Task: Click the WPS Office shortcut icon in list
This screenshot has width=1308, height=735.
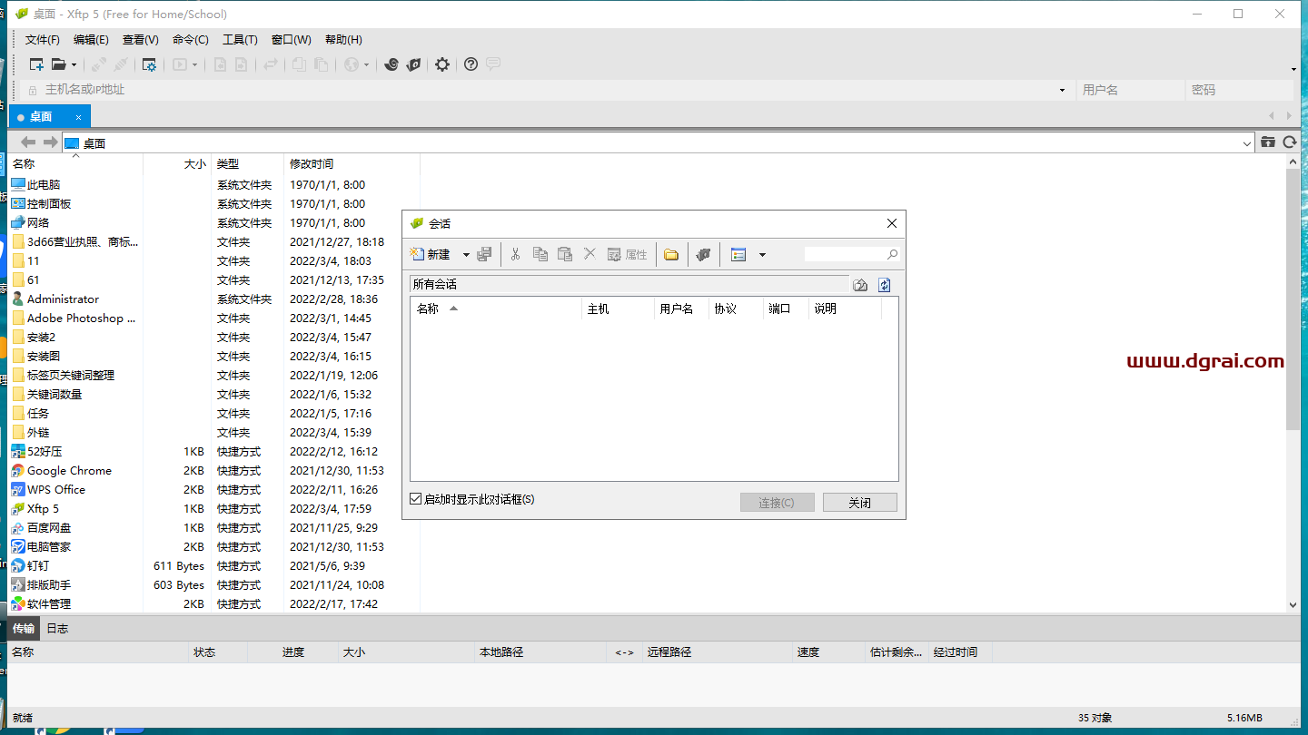Action: coord(17,490)
